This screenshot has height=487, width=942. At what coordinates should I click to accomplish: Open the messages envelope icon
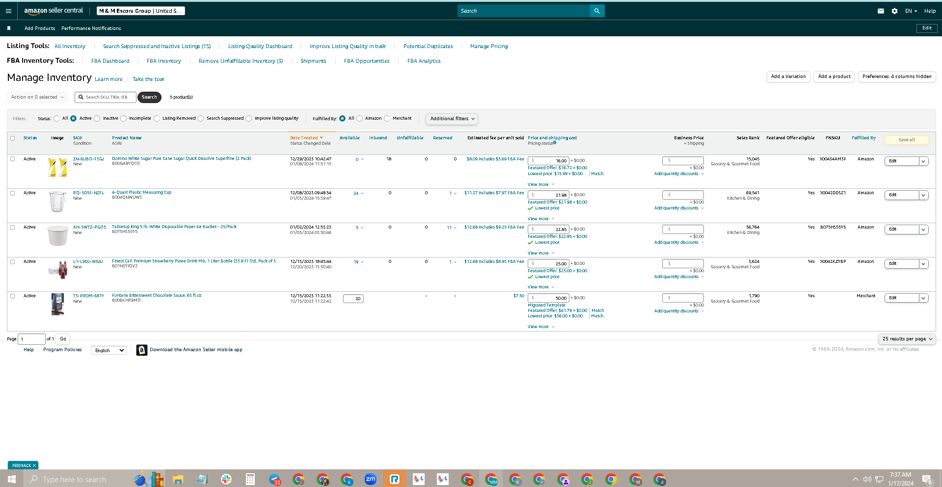point(881,11)
